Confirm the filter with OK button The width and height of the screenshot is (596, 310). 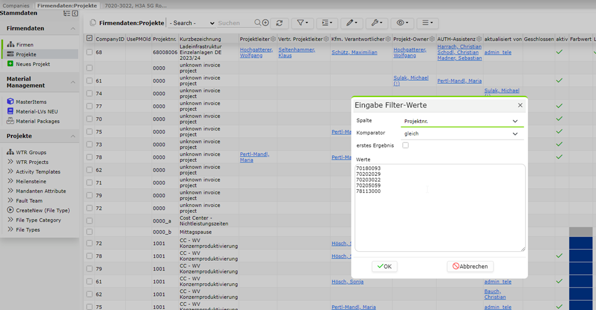384,266
